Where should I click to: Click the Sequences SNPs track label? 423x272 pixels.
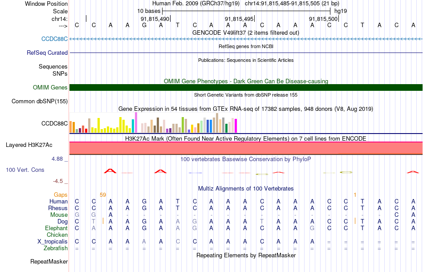53,70
